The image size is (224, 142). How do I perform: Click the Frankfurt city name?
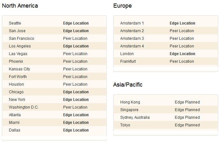tap(128, 61)
